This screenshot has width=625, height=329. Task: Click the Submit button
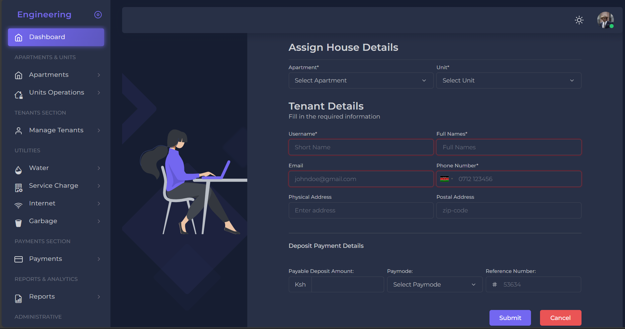510,318
